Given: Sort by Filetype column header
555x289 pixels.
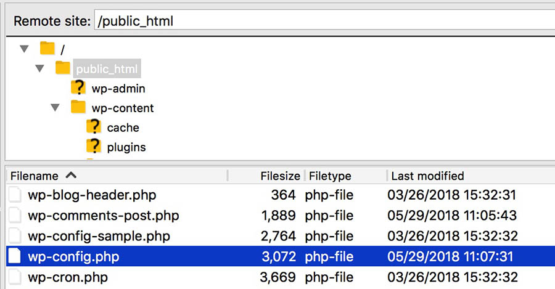Looking at the screenshot, I should 330,176.
